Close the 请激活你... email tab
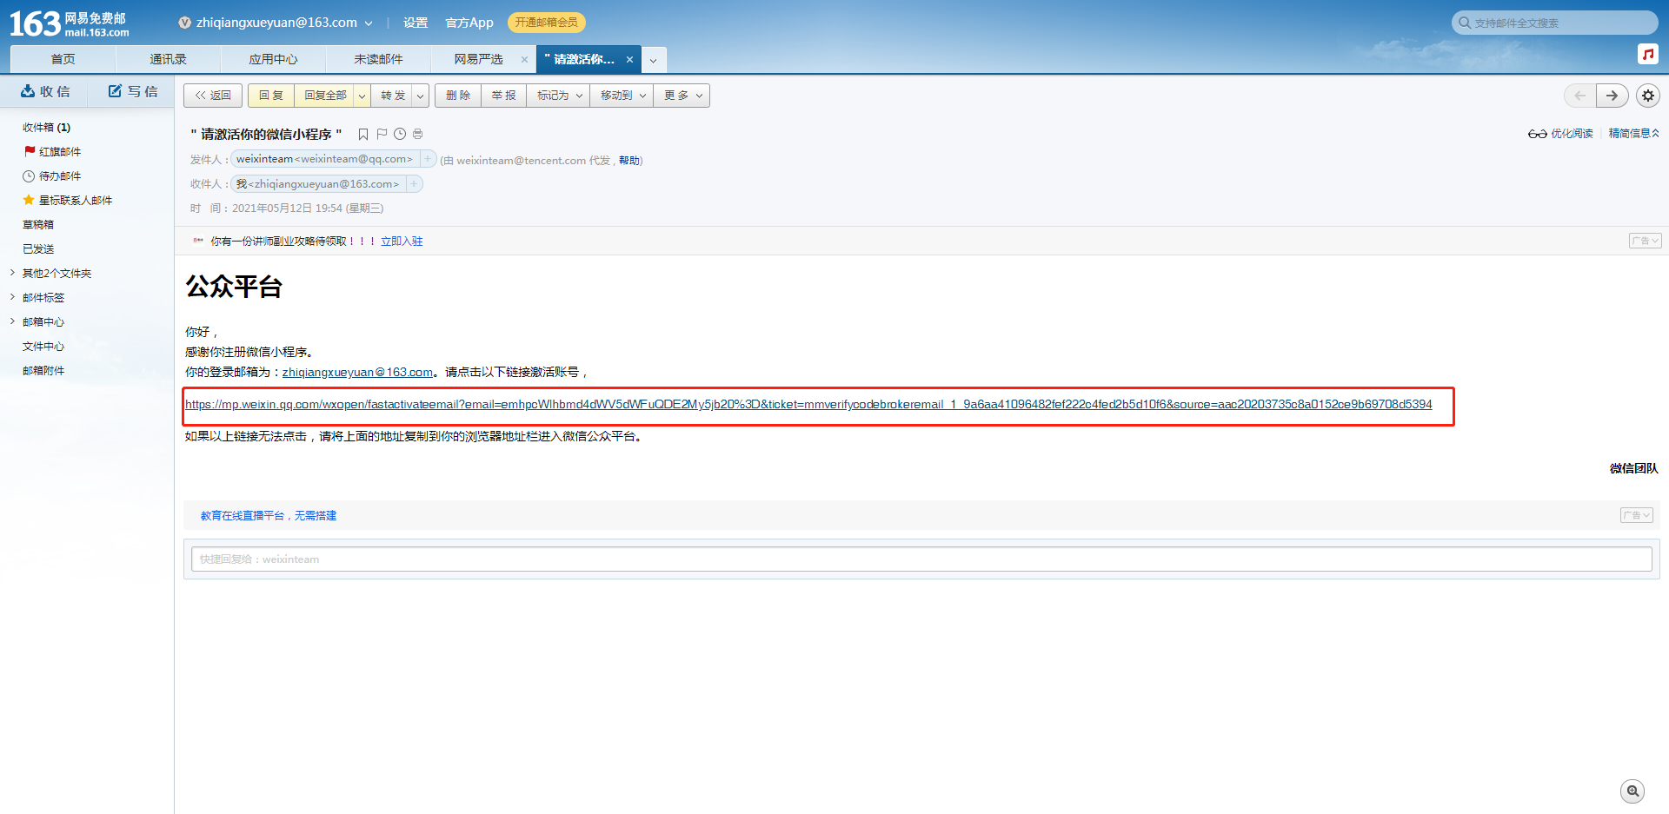This screenshot has height=814, width=1669. coord(629,59)
